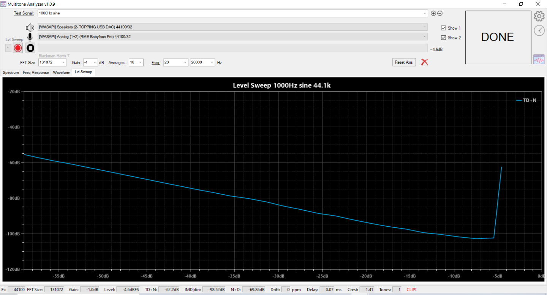Switch to the Waveform tab
547x295 pixels.
tap(62, 73)
